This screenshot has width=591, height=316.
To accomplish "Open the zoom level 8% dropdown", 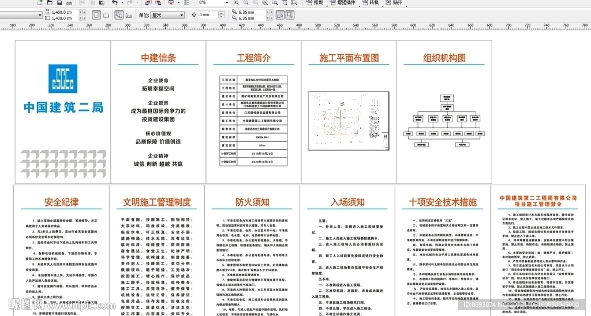I will click(x=226, y=3).
